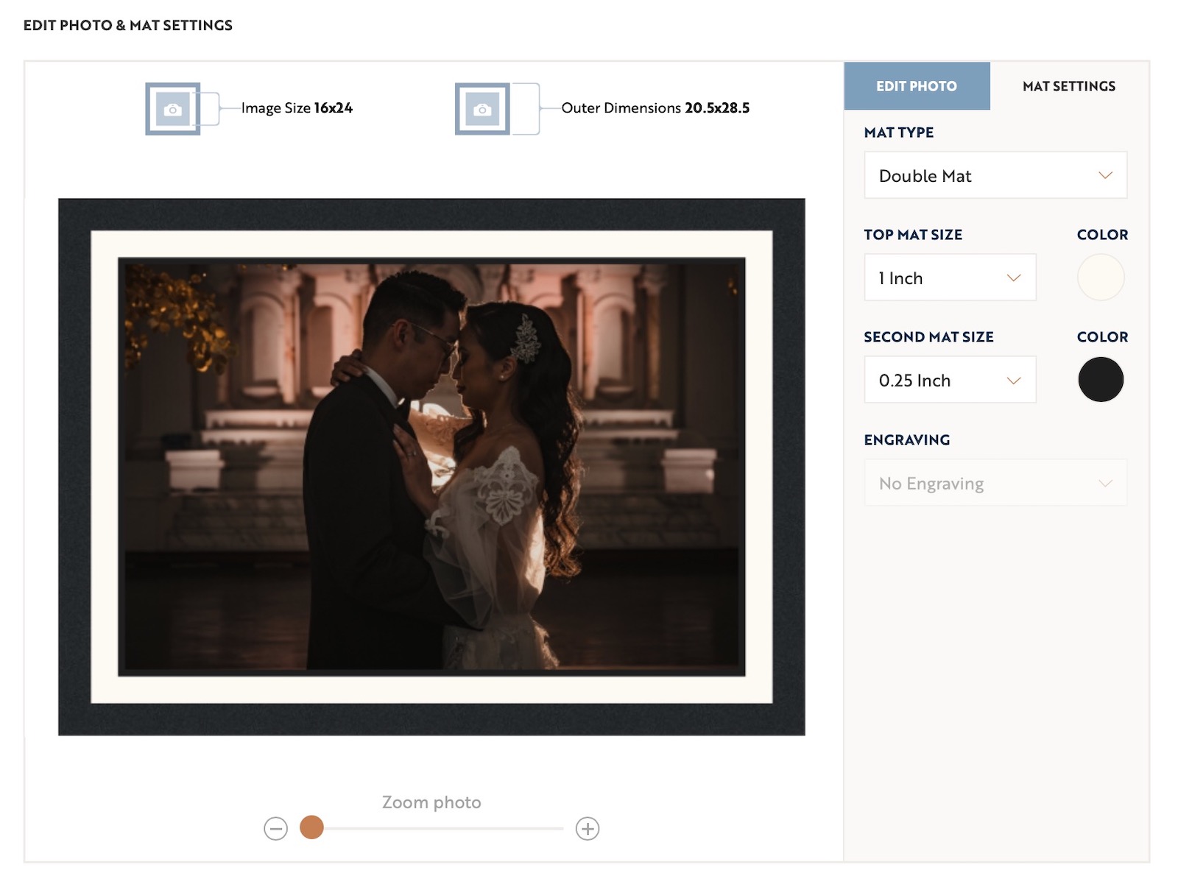Click the Outer Dimensions 20.5x28.5 label
Image resolution: width=1178 pixels, height=890 pixels.
coord(655,107)
